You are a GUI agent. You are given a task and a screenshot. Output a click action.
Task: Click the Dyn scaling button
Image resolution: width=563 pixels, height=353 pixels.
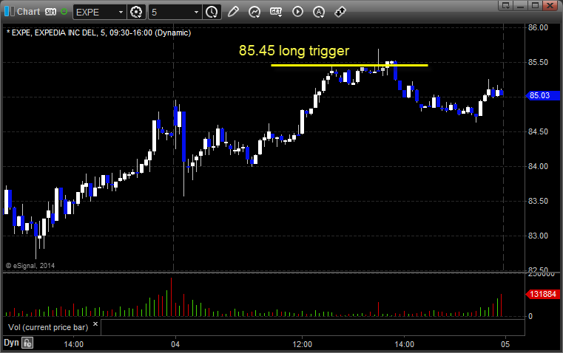[x=11, y=343]
